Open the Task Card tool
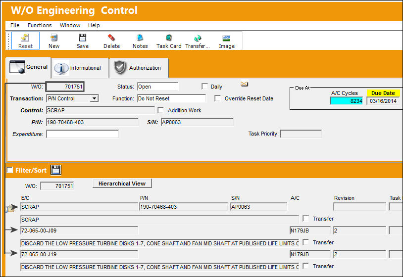403x277 pixels. pos(169,41)
